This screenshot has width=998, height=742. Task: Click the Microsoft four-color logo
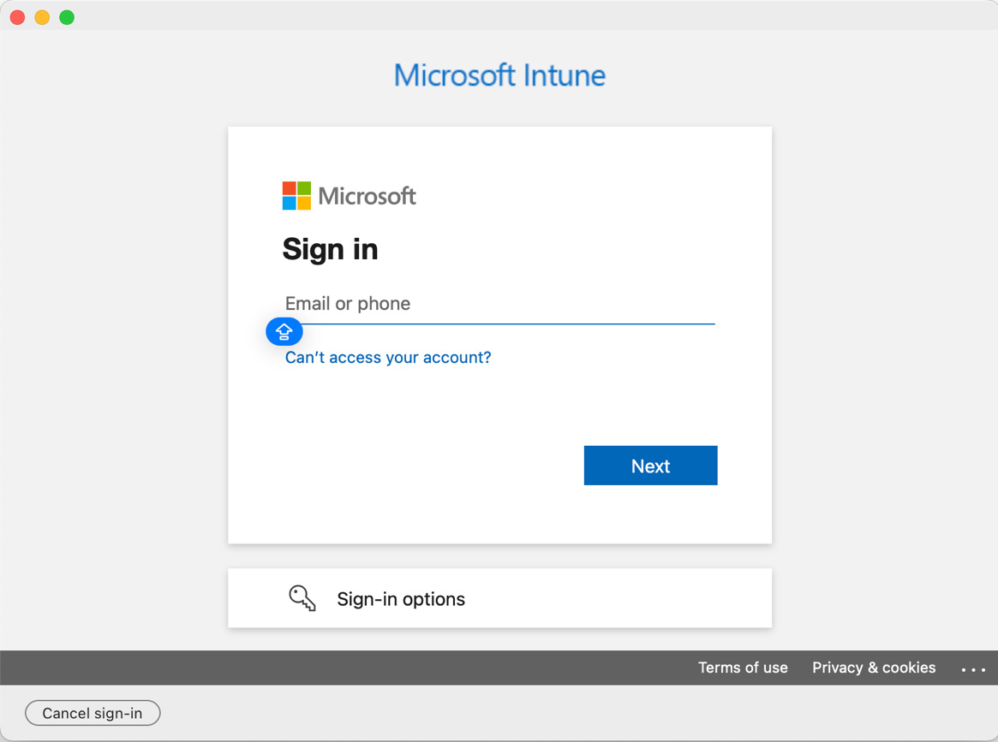(296, 196)
